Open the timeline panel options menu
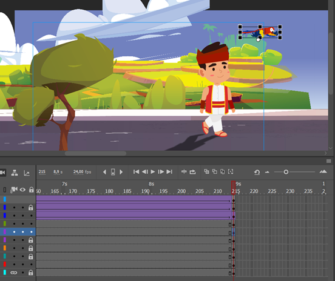Viewport: 335px width, 281px height. click(x=329, y=161)
